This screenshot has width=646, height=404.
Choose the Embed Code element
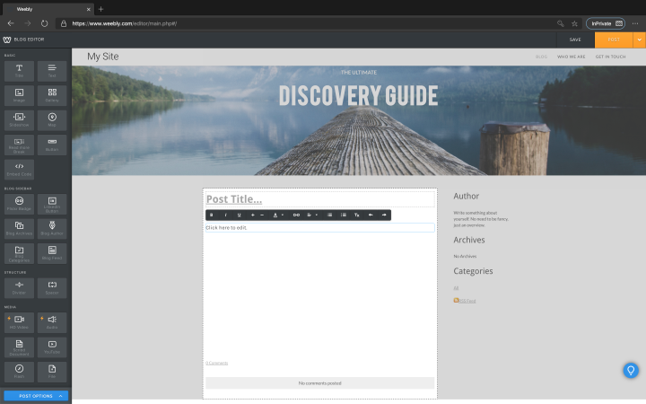pos(19,168)
